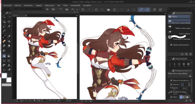Screen dimensions: 195x104
Task: Click the Auto select magic wand tool
Action: coord(9,26)
